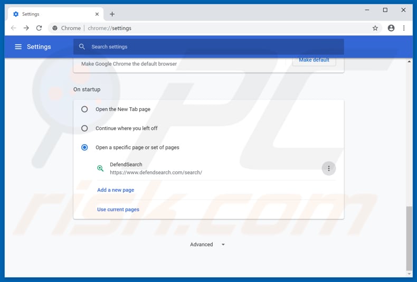Select Open a specific page or set of pages

pyautogui.click(x=84, y=147)
